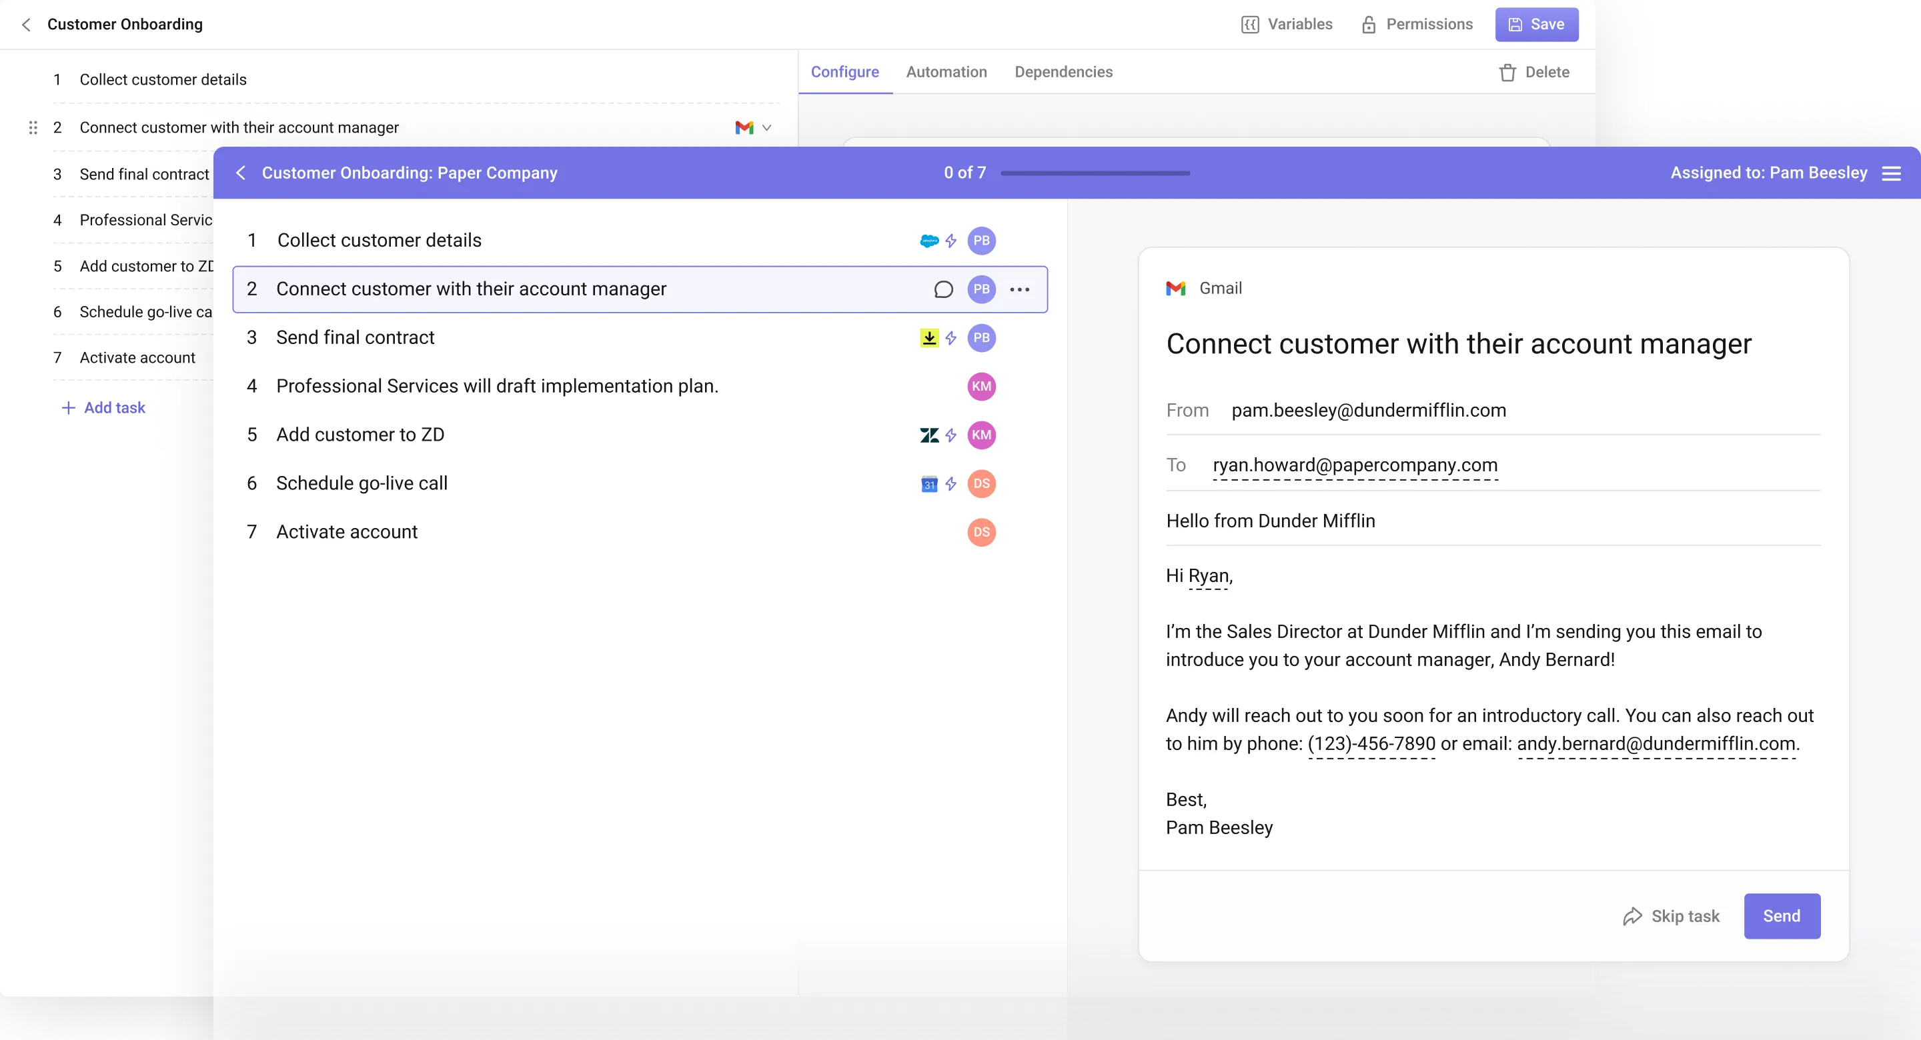Image resolution: width=1921 pixels, height=1040 pixels.
Task: Click the Save button
Action: (1536, 25)
